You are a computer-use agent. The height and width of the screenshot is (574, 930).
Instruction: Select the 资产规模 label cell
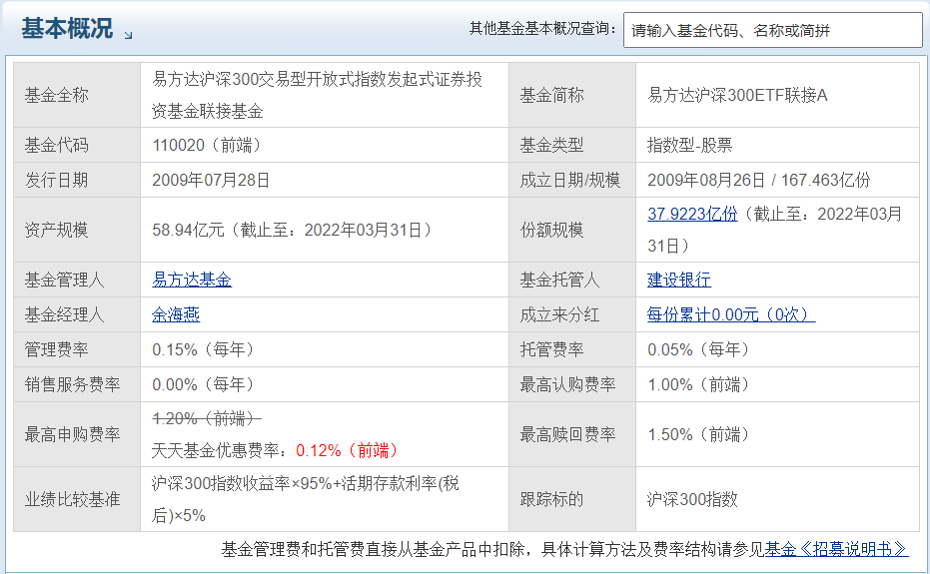tap(77, 230)
